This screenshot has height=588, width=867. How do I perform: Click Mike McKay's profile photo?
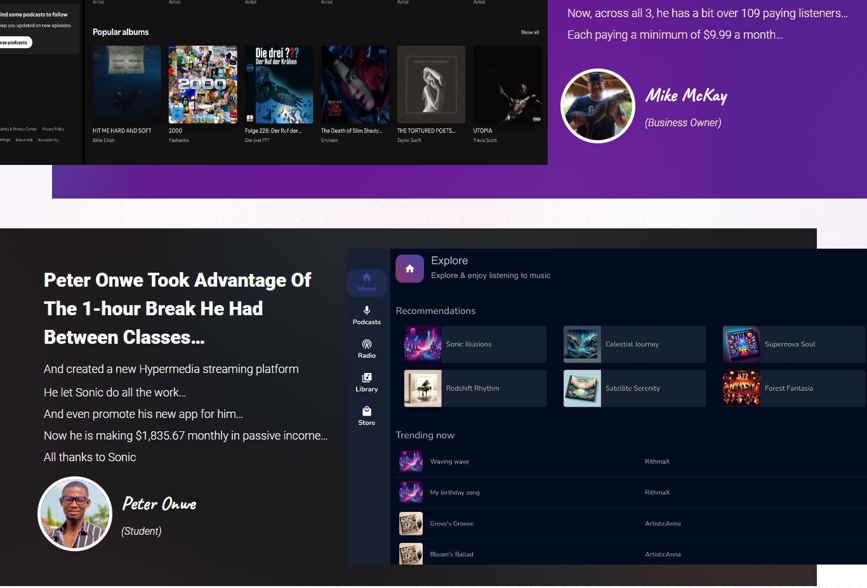click(x=598, y=106)
